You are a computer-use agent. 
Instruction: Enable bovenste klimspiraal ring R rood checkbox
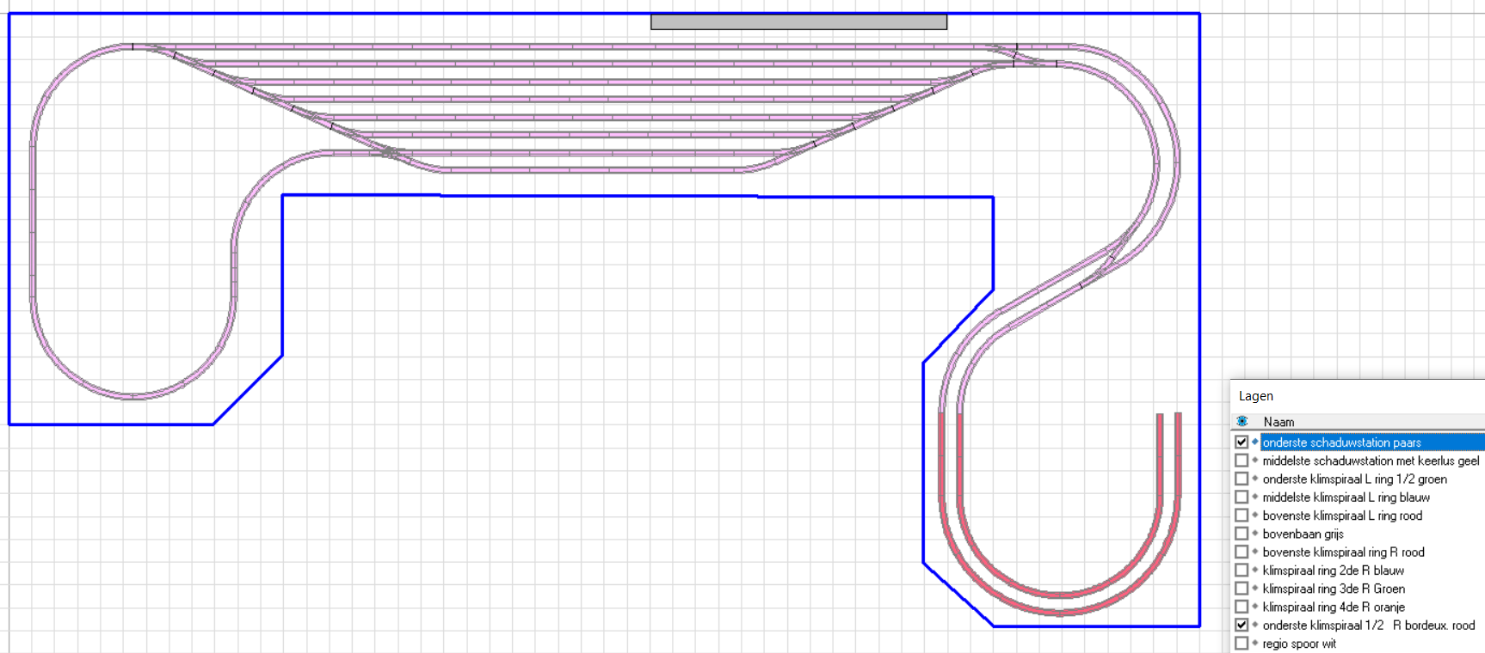coord(1242,552)
